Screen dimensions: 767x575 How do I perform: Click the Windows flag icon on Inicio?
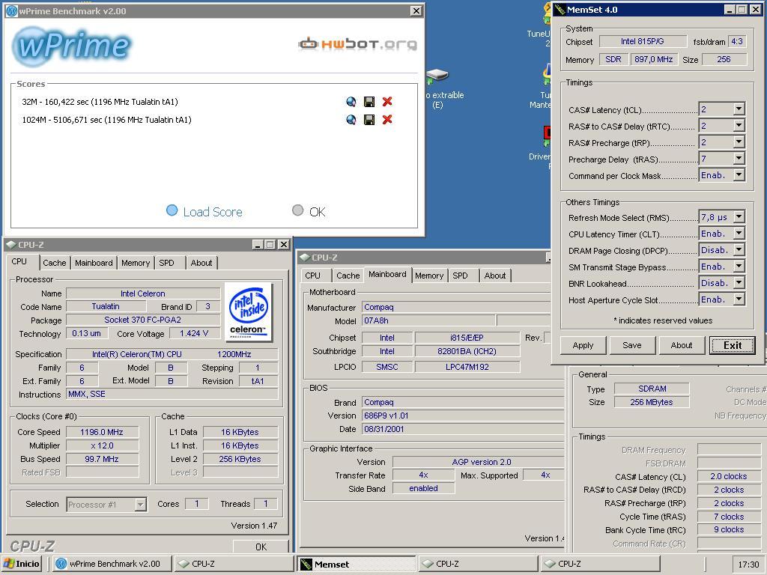click(9, 564)
